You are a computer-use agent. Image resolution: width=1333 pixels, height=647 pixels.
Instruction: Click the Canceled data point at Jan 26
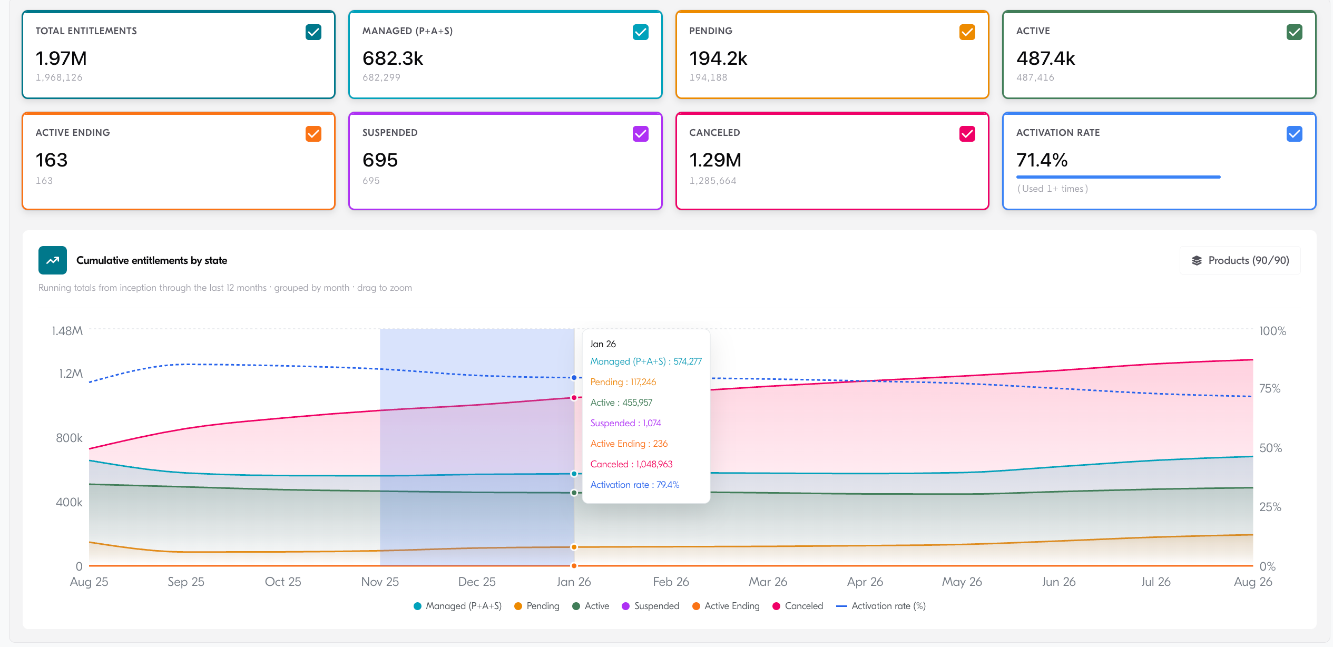pos(574,398)
